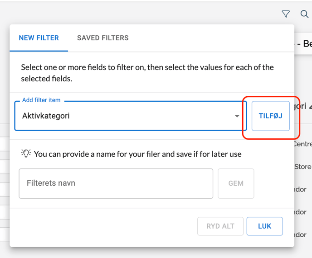The width and height of the screenshot is (312, 258).
Task: Click the funnel filter icon
Action: [286, 14]
